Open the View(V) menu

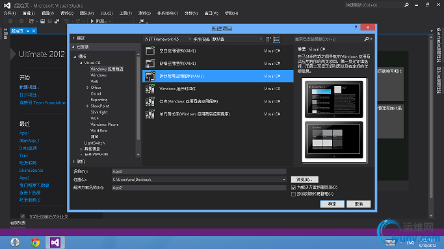pyautogui.click(x=47, y=13)
